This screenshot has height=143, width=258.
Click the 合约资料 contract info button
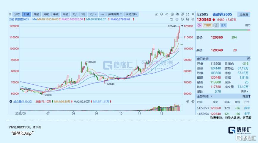pos(131,14)
